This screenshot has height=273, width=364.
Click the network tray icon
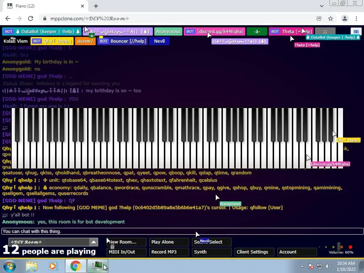tap(320, 266)
